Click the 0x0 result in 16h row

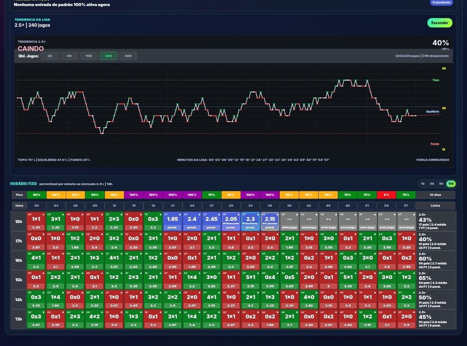(x=173, y=261)
